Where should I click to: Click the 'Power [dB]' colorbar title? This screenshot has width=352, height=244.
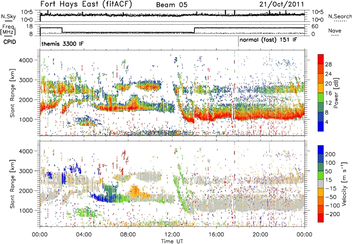click(336, 93)
